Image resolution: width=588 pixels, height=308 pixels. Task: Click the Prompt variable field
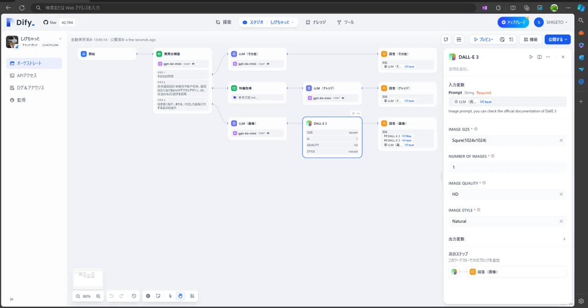click(507, 102)
